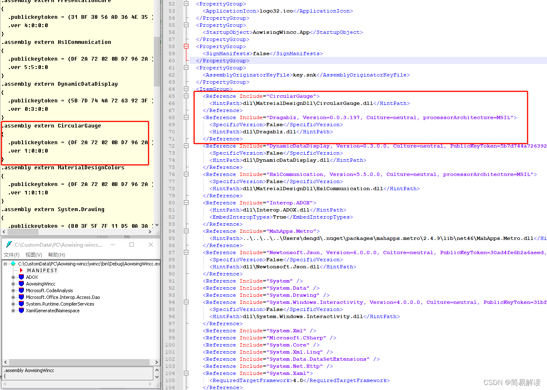Viewport: 547px width, 390px height.
Task: Collapse the fold marker at line 52
Action: (x=186, y=4)
